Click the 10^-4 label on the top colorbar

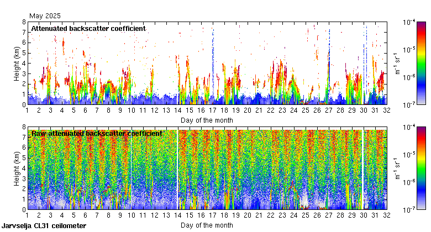pyautogui.click(x=409, y=22)
